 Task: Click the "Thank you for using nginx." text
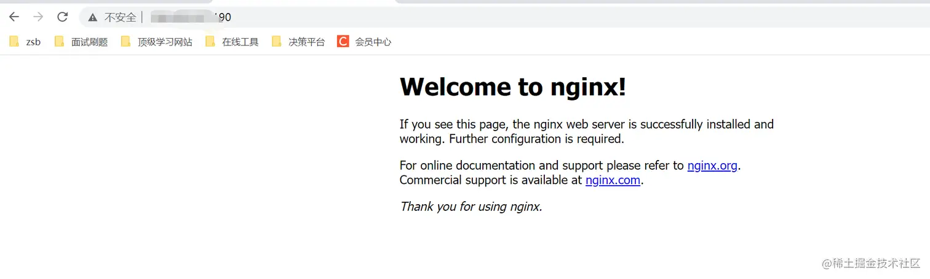[471, 207]
